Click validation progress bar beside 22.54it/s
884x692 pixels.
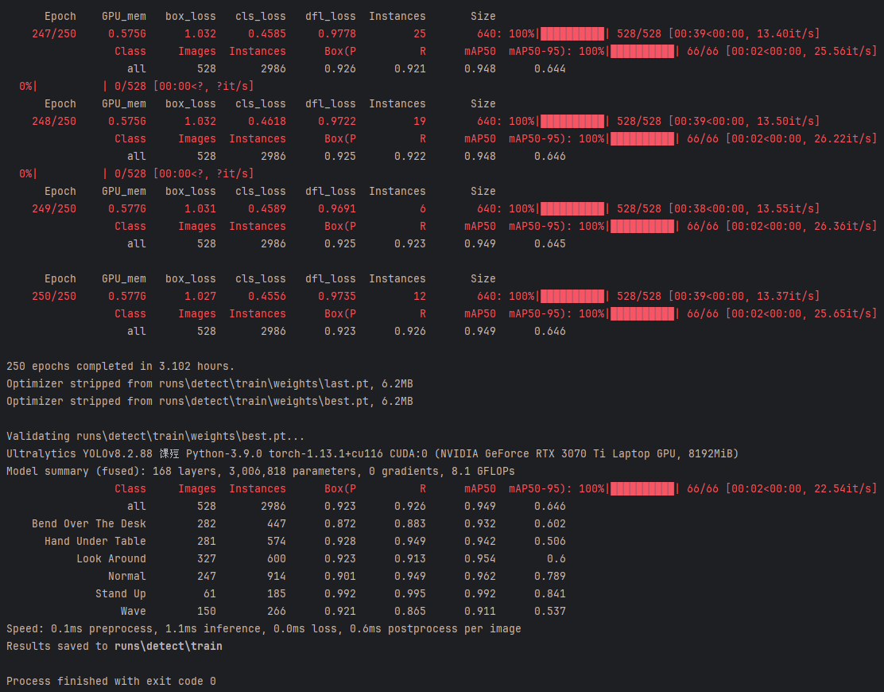pyautogui.click(x=642, y=488)
